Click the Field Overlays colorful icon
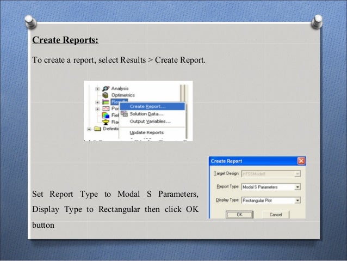This screenshot has height=261, width=347. pos(106,116)
